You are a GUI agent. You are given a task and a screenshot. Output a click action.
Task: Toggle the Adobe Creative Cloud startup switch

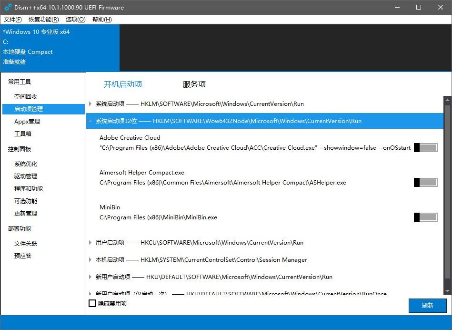click(425, 147)
